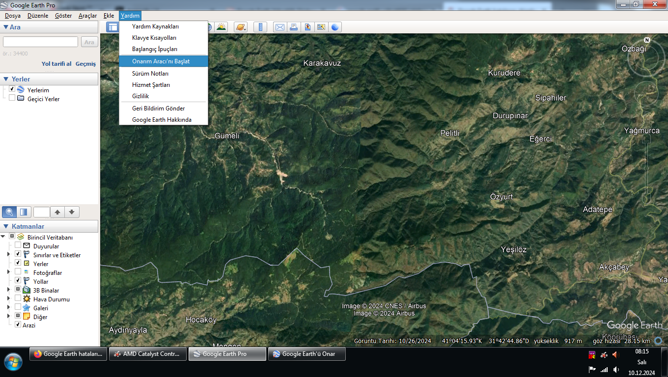Expand the Fotoğraflar tree node
The image size is (668, 377).
coord(8,272)
